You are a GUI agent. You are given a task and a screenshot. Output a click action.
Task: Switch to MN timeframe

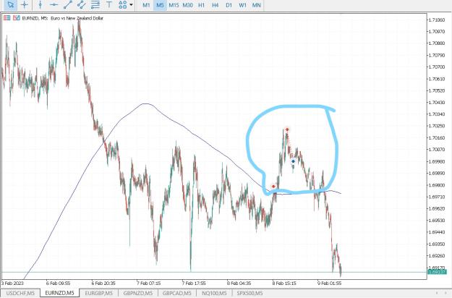point(256,5)
